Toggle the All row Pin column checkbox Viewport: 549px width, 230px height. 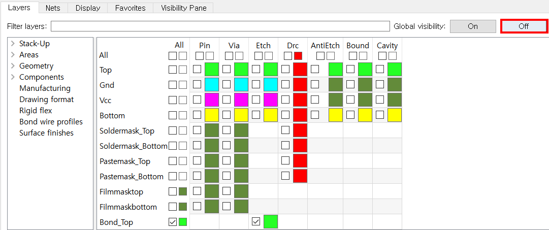199,56
